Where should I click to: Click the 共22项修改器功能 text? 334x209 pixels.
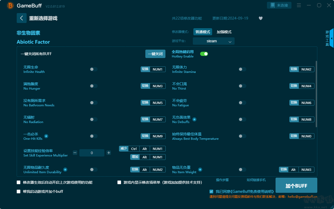pyautogui.click(x=187, y=18)
